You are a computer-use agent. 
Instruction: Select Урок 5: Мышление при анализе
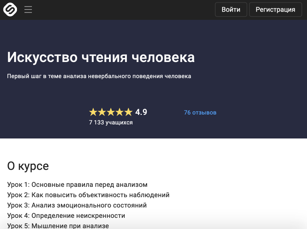coord(58,226)
